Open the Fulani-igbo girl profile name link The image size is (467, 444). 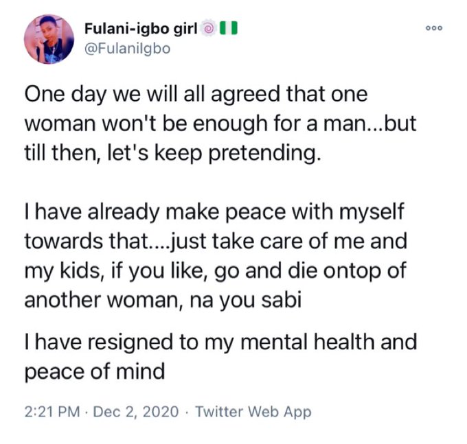140,29
